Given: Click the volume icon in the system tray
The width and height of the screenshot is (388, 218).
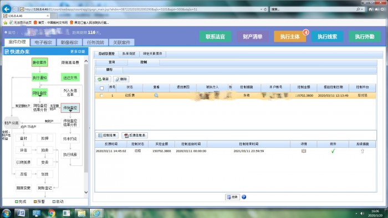Looking at the screenshot, I should pyautogui.click(x=362, y=213).
